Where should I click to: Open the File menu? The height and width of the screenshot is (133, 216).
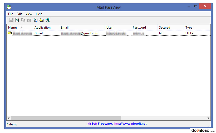click(11, 14)
